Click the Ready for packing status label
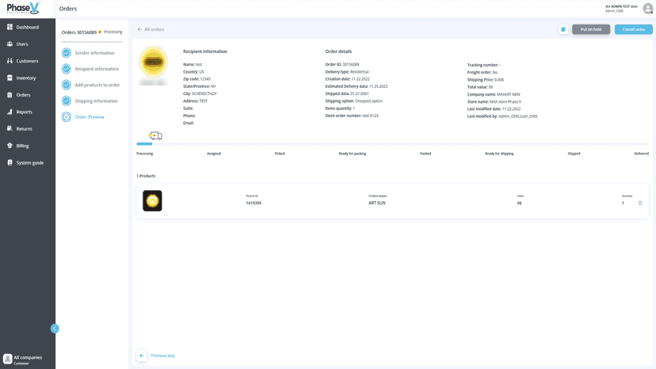Viewport: 656px width, 369px height. click(353, 154)
